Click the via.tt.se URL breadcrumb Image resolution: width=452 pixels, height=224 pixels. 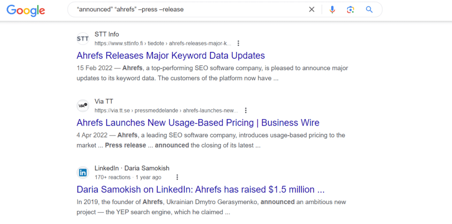coord(166,110)
